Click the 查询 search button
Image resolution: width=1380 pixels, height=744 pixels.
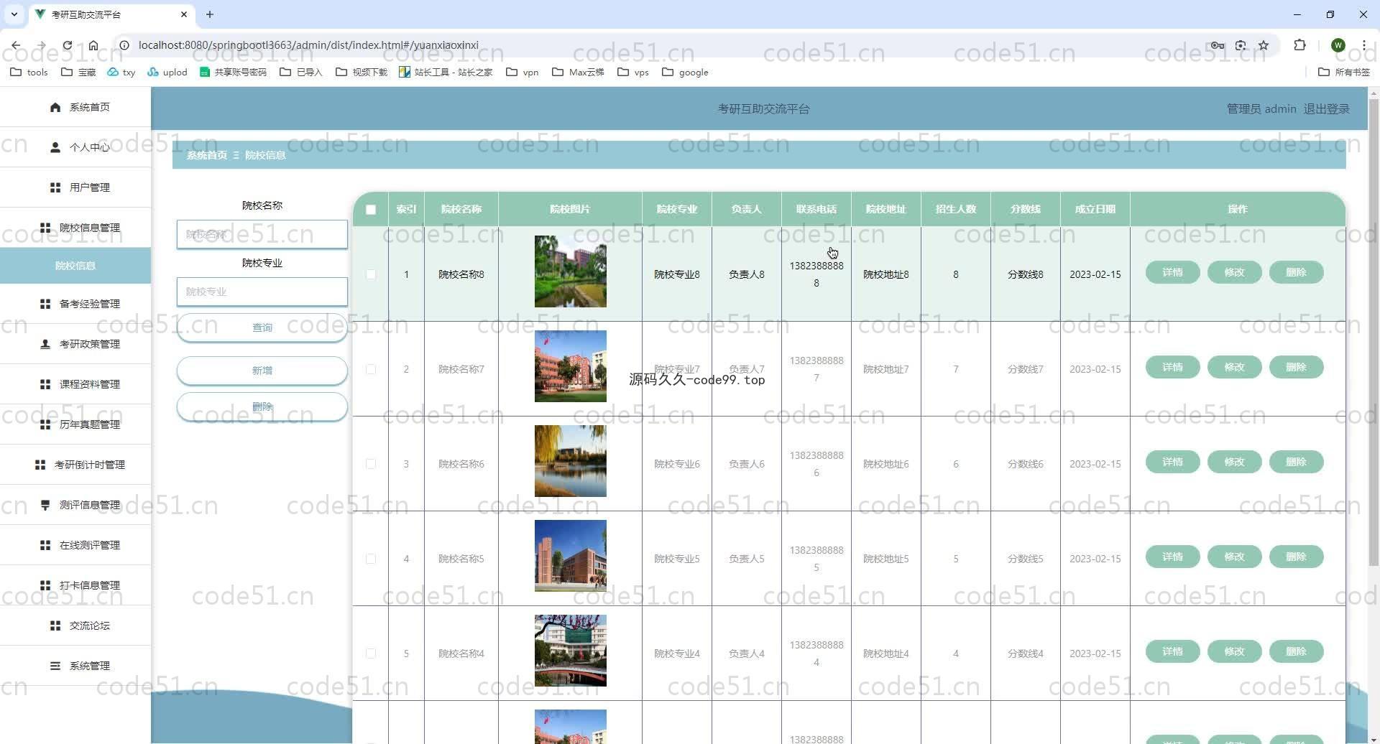click(262, 327)
